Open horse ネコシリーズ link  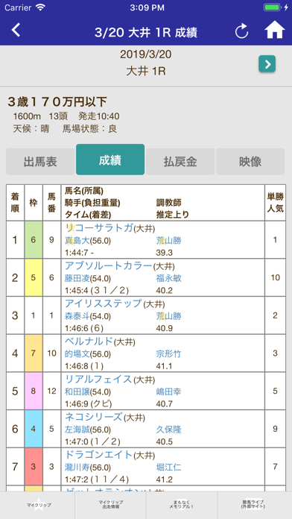tap(94, 417)
